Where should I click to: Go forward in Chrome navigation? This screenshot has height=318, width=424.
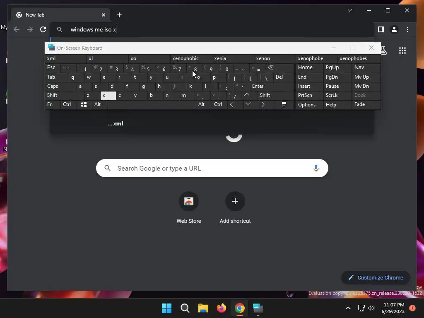point(30,29)
